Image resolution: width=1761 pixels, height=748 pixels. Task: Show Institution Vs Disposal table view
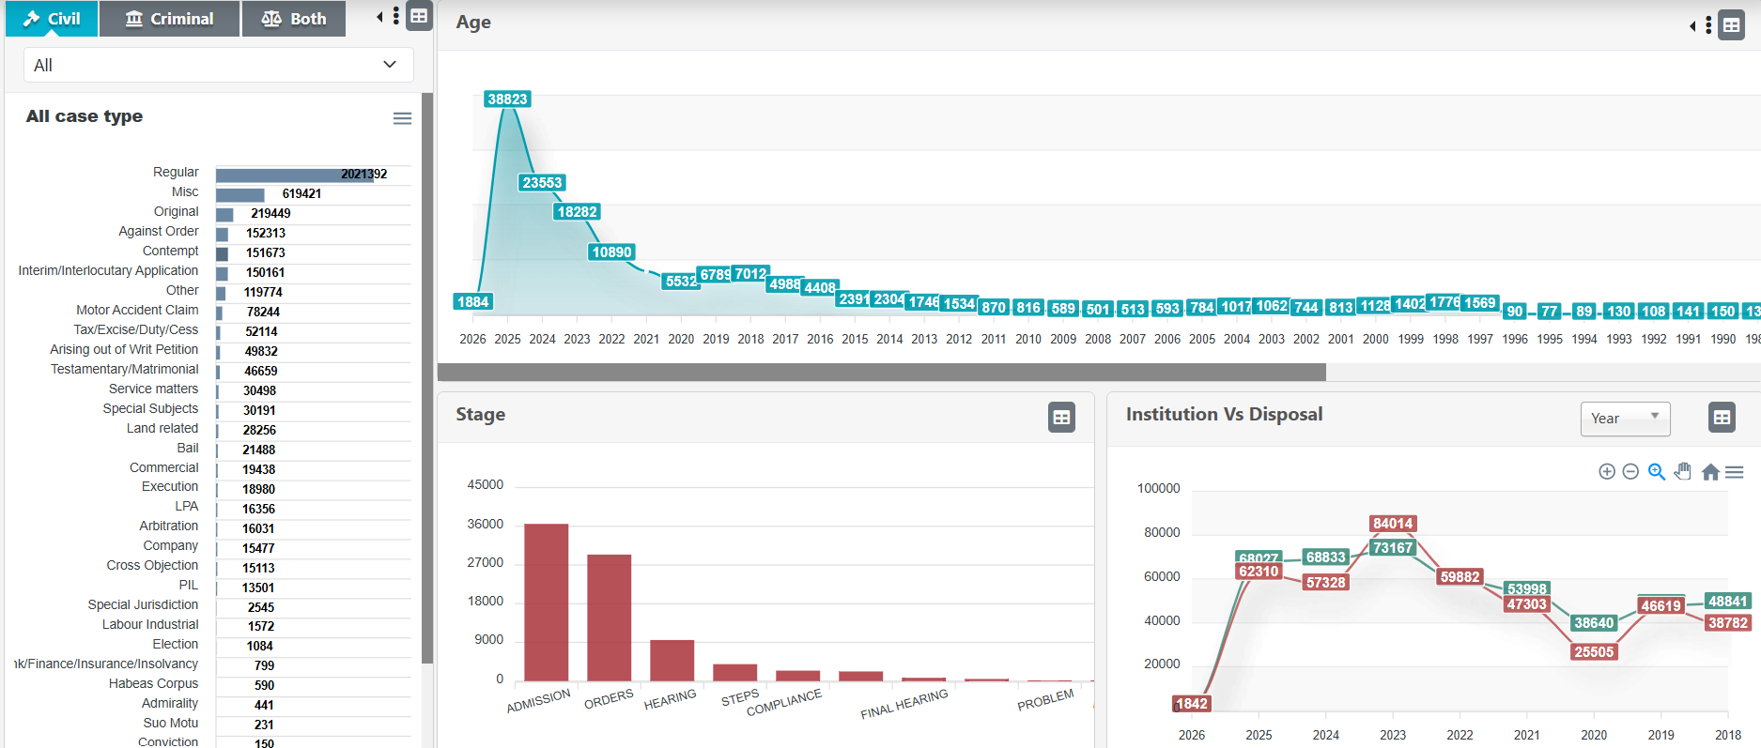click(1722, 418)
